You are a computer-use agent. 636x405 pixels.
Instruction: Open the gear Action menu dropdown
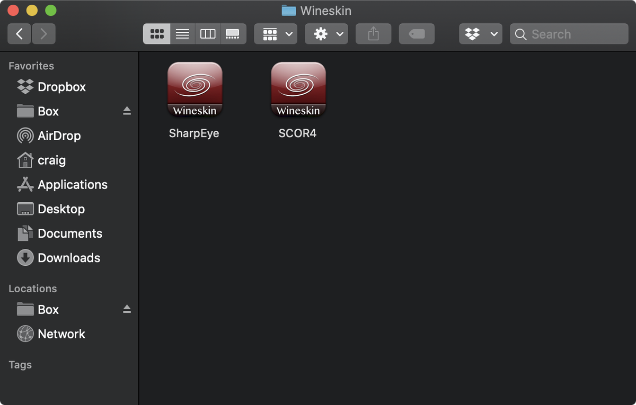(x=326, y=34)
